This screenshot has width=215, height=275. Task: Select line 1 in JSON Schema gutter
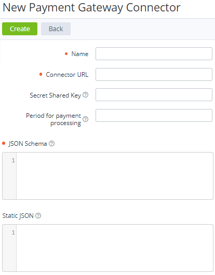click(13, 160)
